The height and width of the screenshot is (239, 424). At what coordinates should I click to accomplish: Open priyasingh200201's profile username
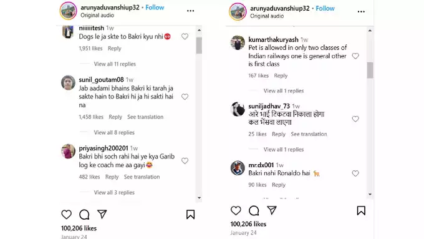[x=104, y=149]
